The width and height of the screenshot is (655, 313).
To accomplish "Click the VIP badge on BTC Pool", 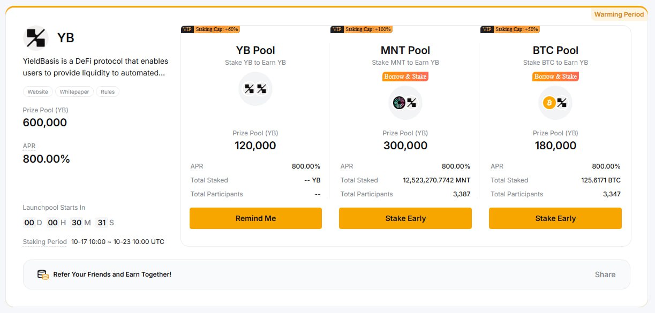I will pyautogui.click(x=487, y=29).
